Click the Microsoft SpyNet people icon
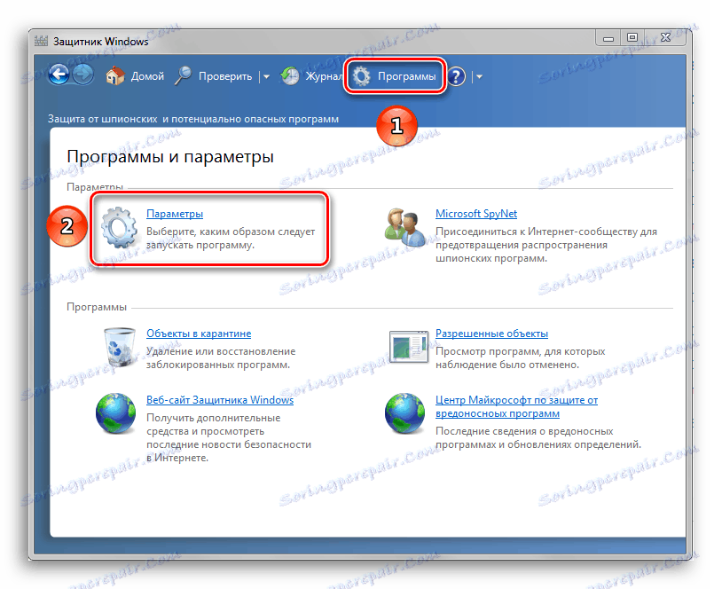The width and height of the screenshot is (722, 589). coord(405,227)
